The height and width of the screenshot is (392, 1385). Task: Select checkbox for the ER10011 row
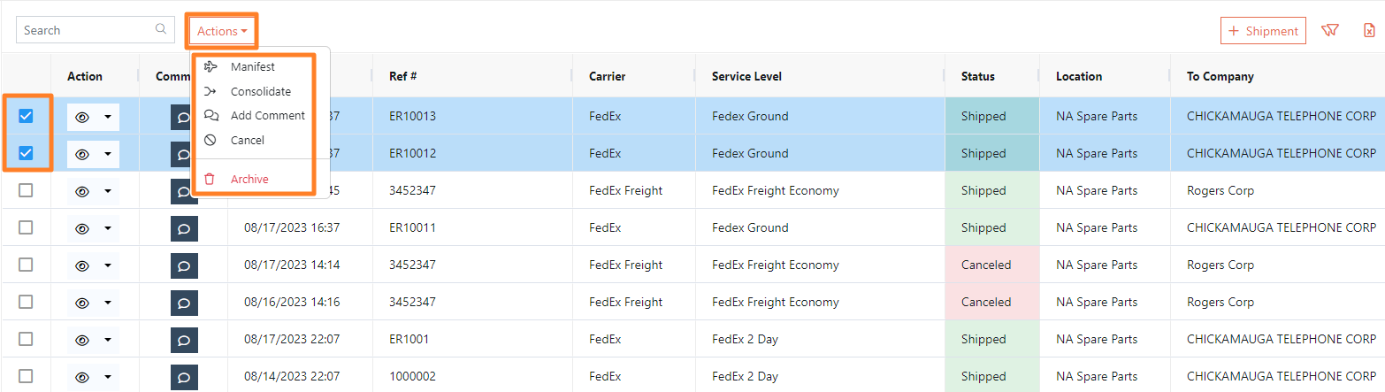pyautogui.click(x=26, y=227)
